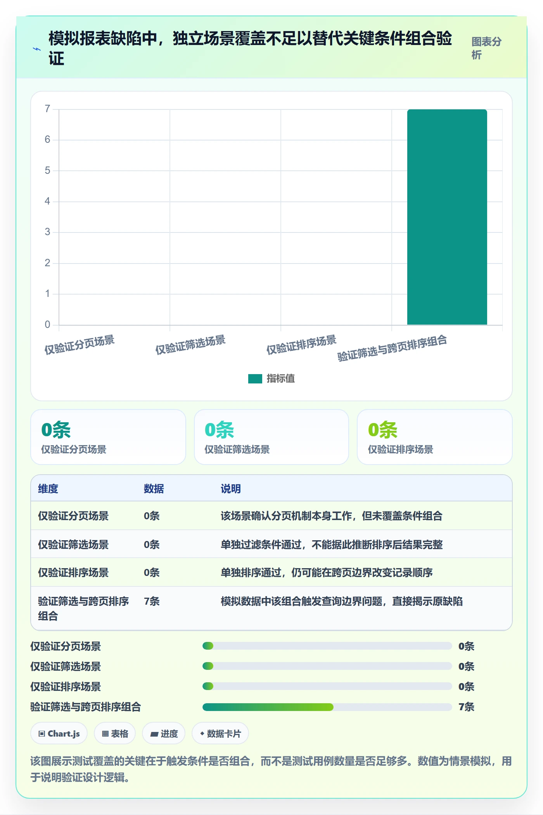Image resolution: width=543 pixels, height=815 pixels.
Task: Click the 验证筛选与跨页排序组合 progress bar
Action: click(x=327, y=707)
